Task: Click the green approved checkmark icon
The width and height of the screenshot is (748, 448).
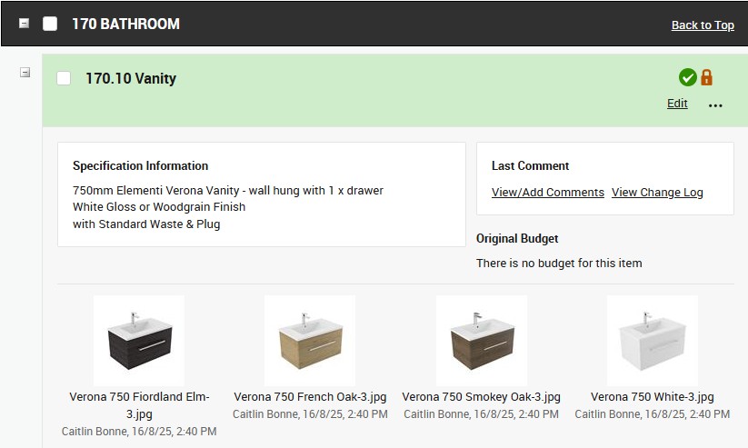Action: 687,78
